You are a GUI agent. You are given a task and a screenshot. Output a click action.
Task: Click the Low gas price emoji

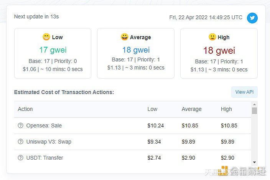(46, 37)
